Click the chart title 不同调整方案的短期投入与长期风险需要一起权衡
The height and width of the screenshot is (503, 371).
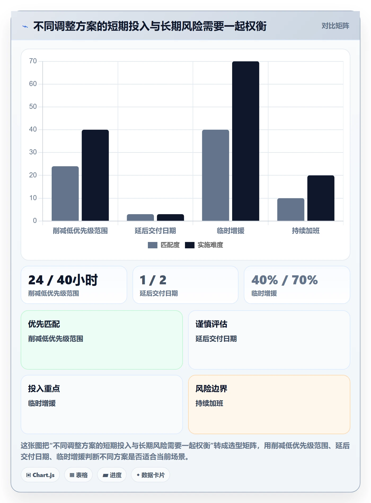(150, 26)
